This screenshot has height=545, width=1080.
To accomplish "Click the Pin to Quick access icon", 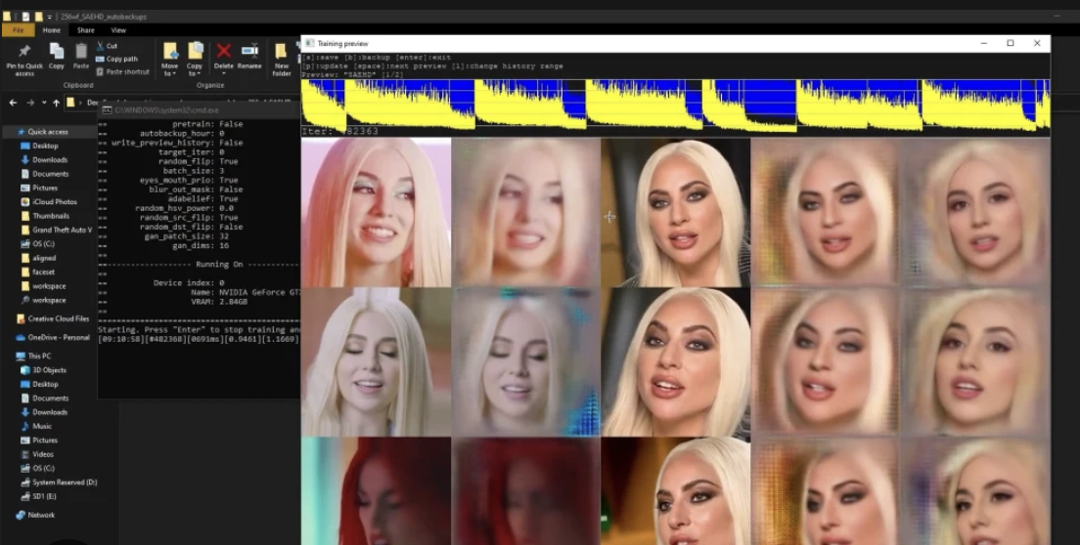I will (24, 51).
